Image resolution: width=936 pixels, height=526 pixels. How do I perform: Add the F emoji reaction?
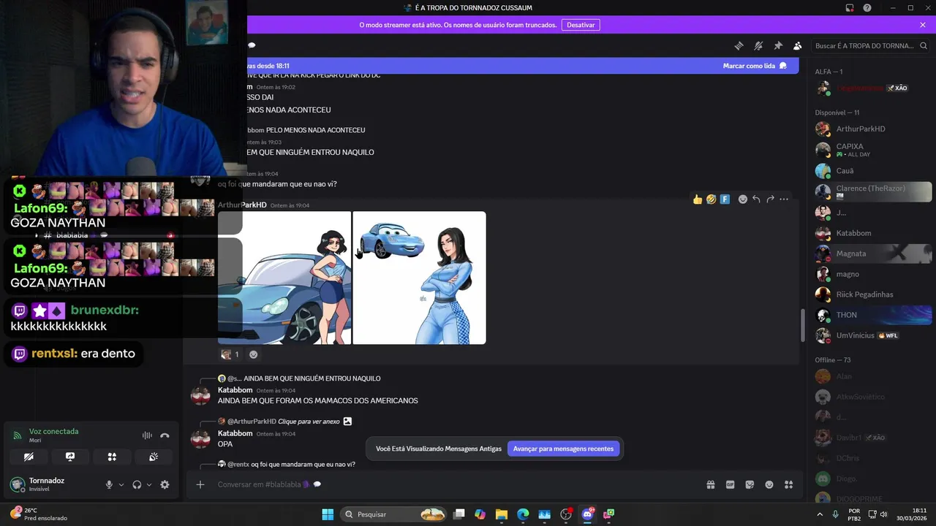(x=725, y=199)
